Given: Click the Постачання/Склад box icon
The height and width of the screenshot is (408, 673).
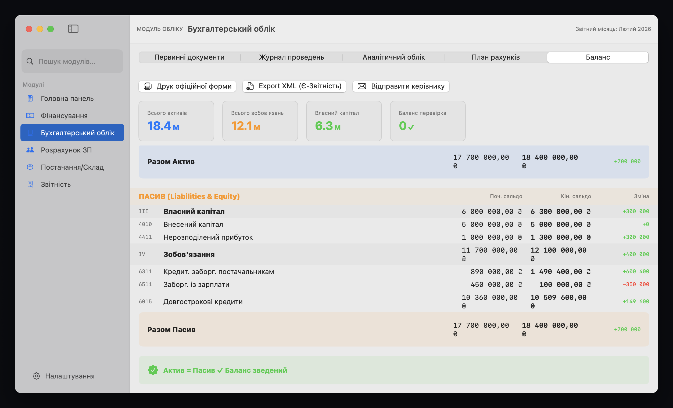Looking at the screenshot, I should (30, 167).
